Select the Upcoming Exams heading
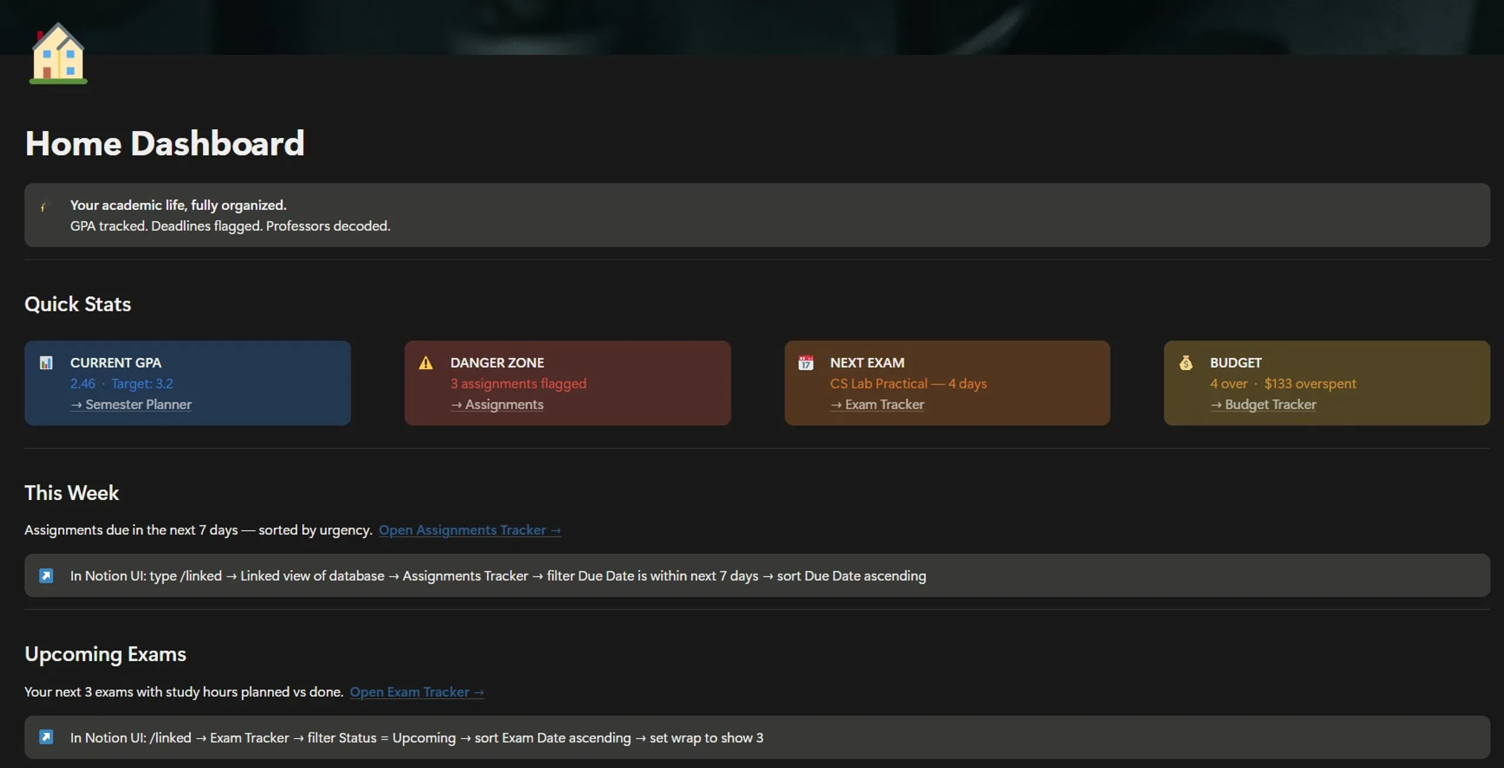This screenshot has height=768, width=1504. coord(106,654)
